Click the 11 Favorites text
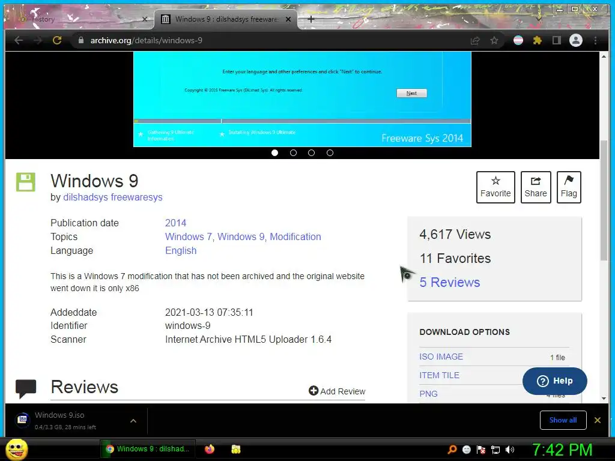Image resolution: width=615 pixels, height=461 pixels. pyautogui.click(x=455, y=258)
